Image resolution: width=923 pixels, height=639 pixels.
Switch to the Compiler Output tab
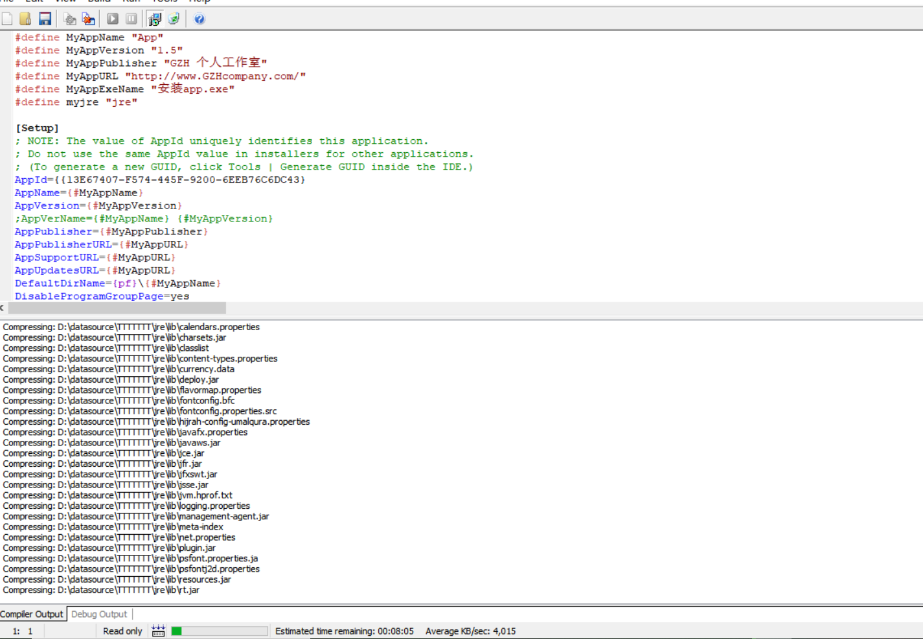[x=32, y=614]
